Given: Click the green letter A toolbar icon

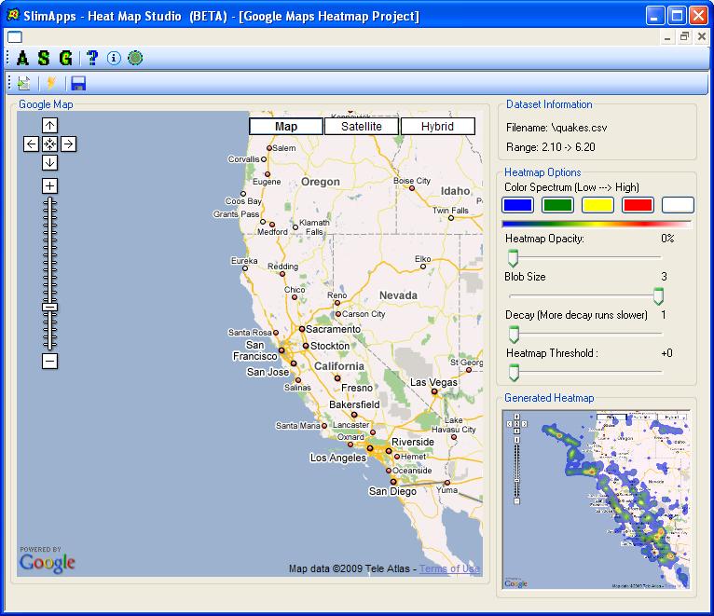Looking at the screenshot, I should tap(22, 59).
